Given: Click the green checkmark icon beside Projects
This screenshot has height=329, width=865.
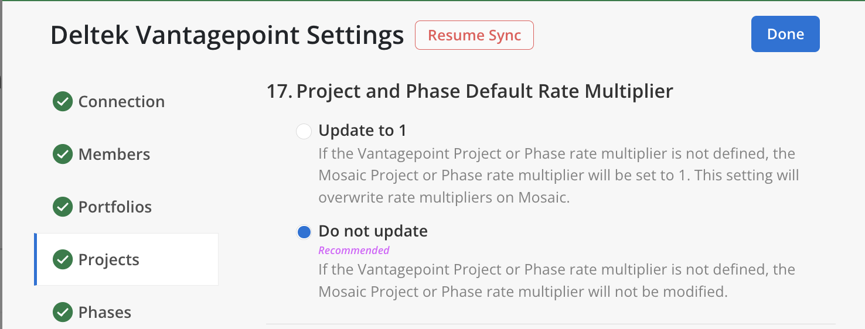Looking at the screenshot, I should click(63, 260).
